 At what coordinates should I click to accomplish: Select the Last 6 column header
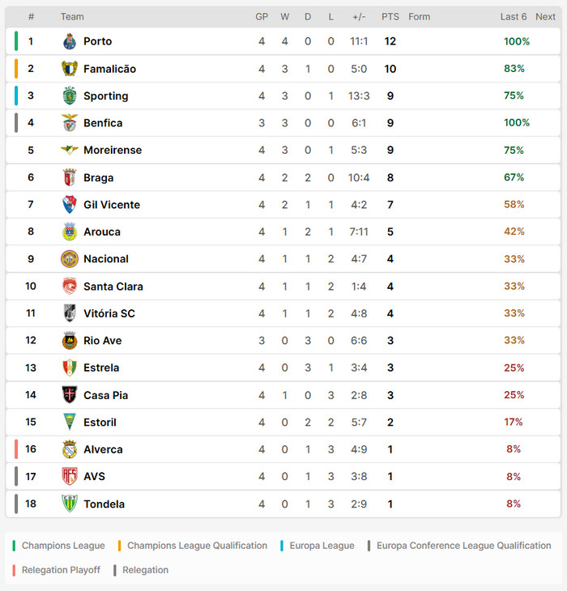[x=514, y=17]
